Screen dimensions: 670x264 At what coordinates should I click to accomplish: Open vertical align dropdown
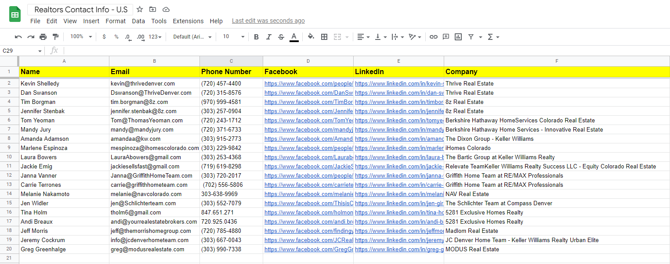[380, 37]
